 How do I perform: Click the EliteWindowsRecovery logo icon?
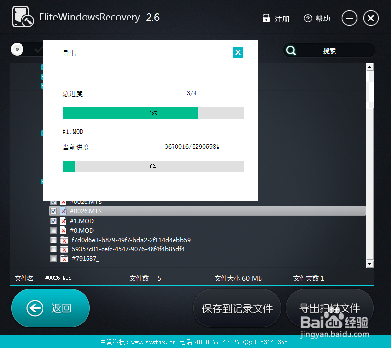click(x=23, y=17)
